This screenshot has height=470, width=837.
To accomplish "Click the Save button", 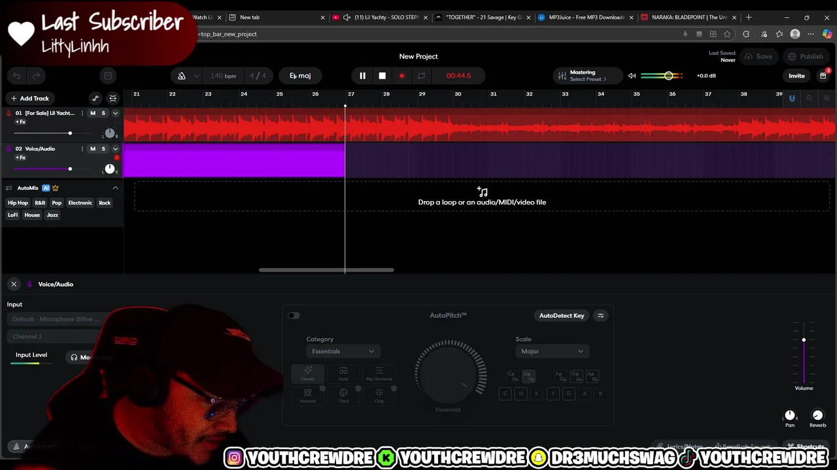I will (759, 57).
